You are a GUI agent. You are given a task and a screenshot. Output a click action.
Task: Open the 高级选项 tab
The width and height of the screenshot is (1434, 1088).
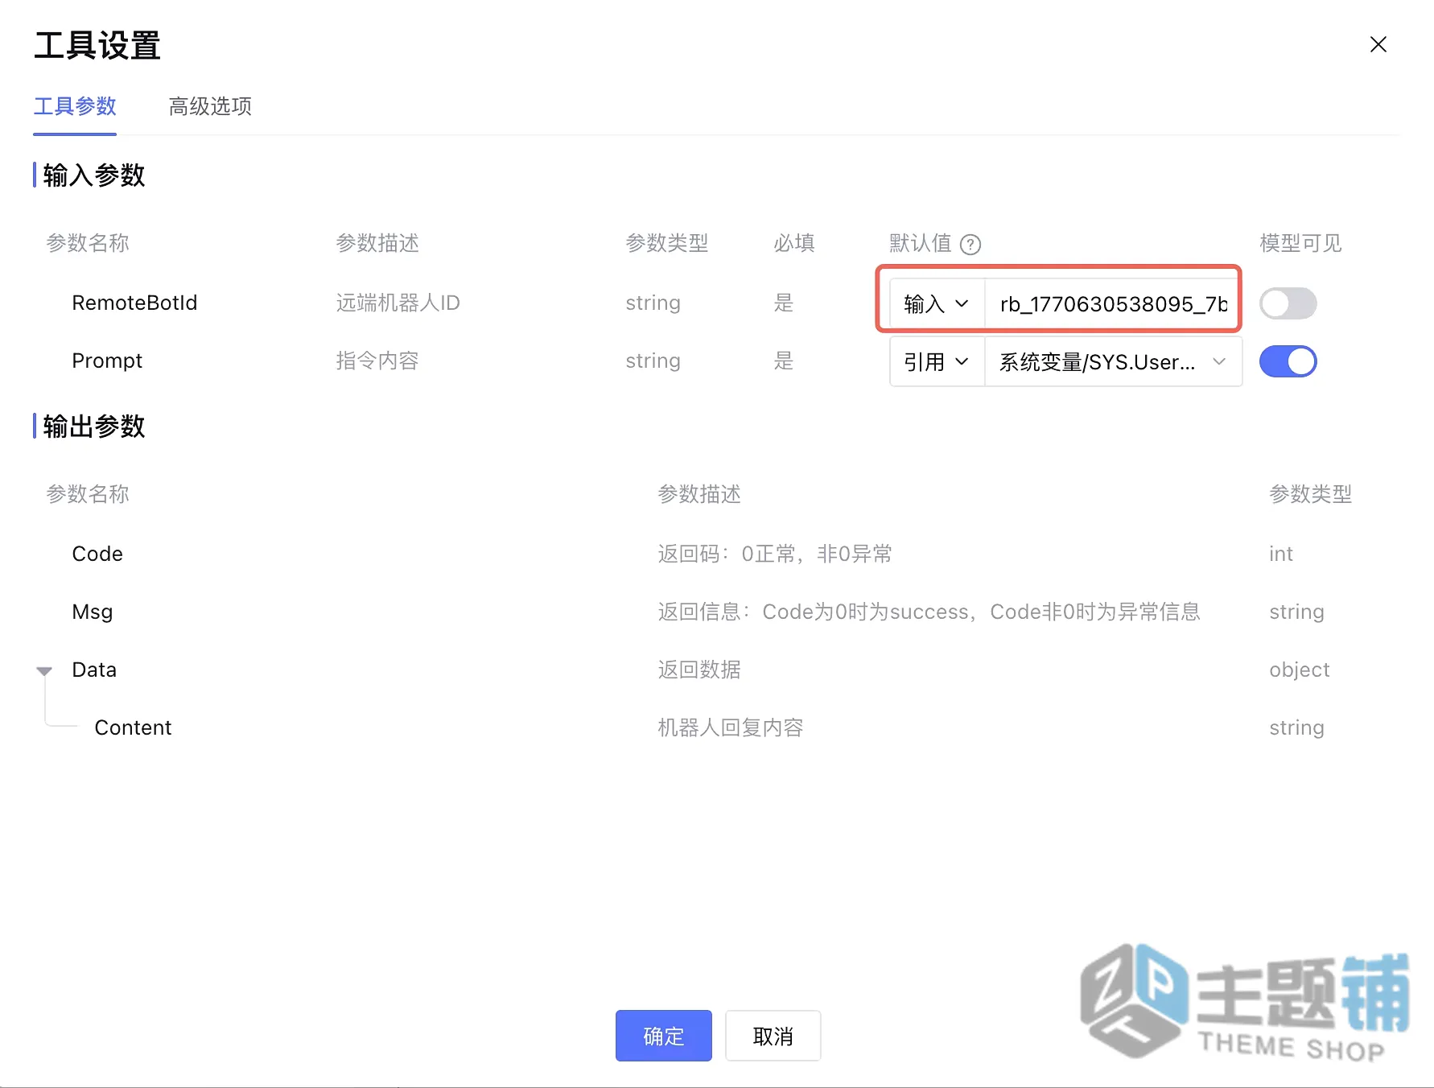coord(210,106)
